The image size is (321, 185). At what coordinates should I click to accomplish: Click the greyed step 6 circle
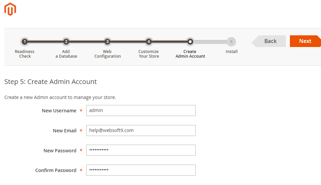coord(231,42)
